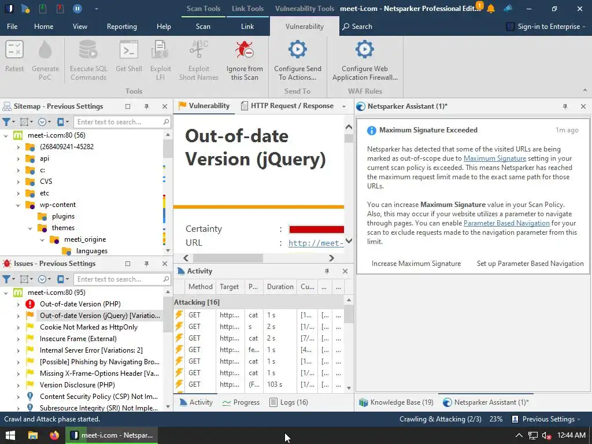Open the Sitemap filter funnel icon
This screenshot has height=444, width=592.
[x=6, y=122]
